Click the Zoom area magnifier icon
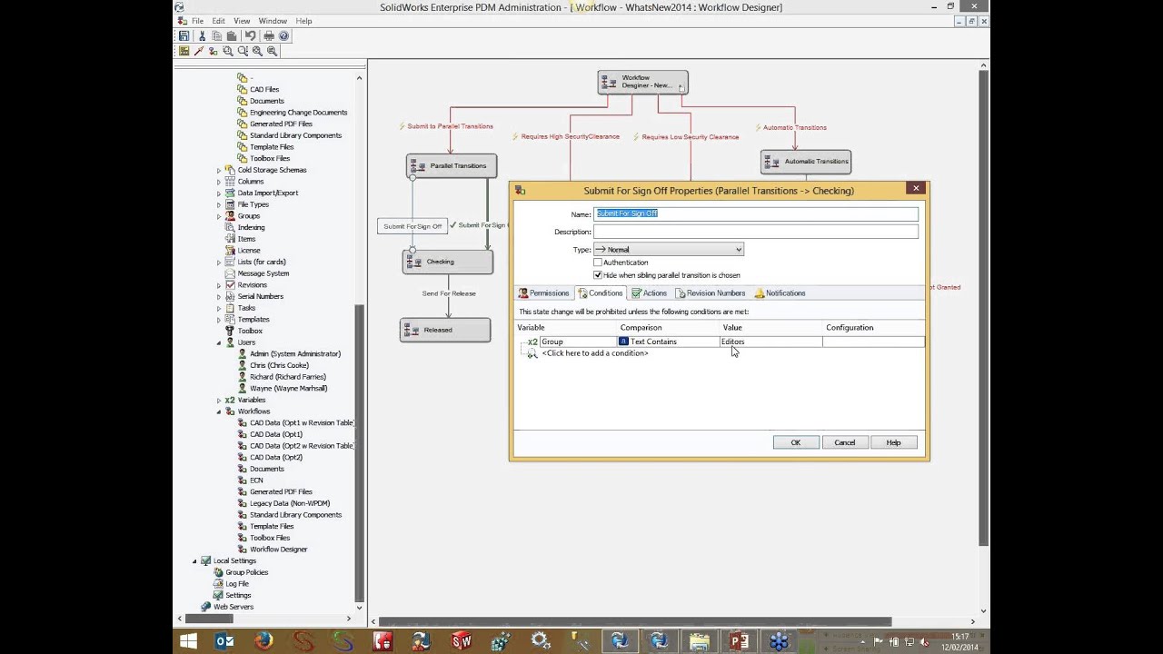The height and width of the screenshot is (654, 1163). pos(243,51)
